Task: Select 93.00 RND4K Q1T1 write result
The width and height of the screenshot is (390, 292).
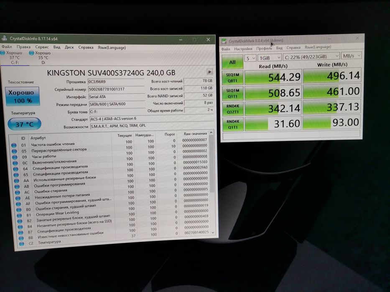Action: tap(332, 122)
